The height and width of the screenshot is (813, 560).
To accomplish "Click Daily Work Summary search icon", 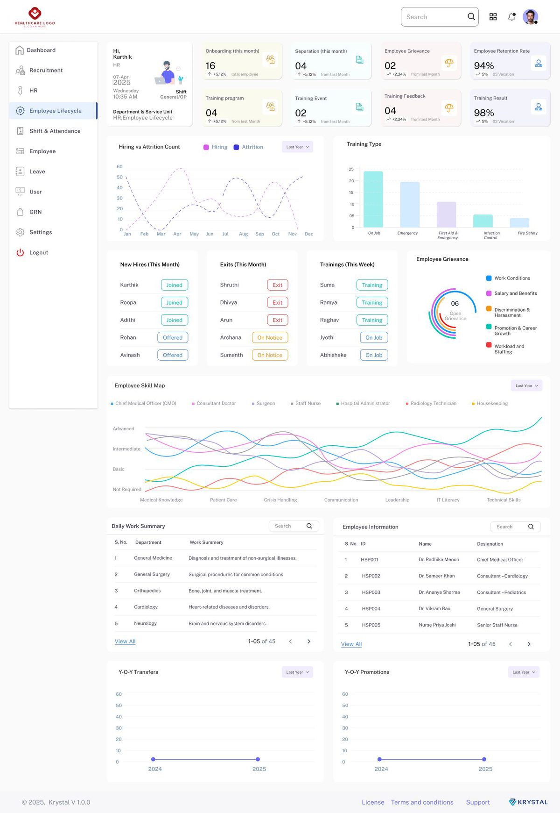I will 309,526.
